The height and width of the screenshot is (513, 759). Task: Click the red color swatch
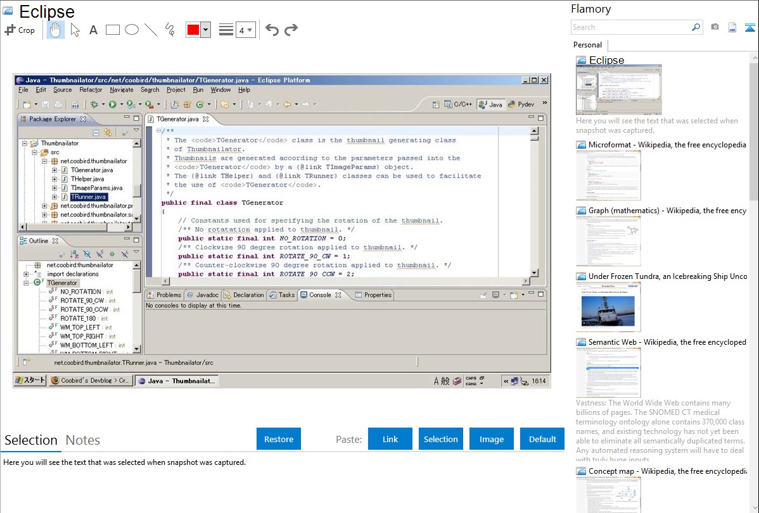(193, 30)
